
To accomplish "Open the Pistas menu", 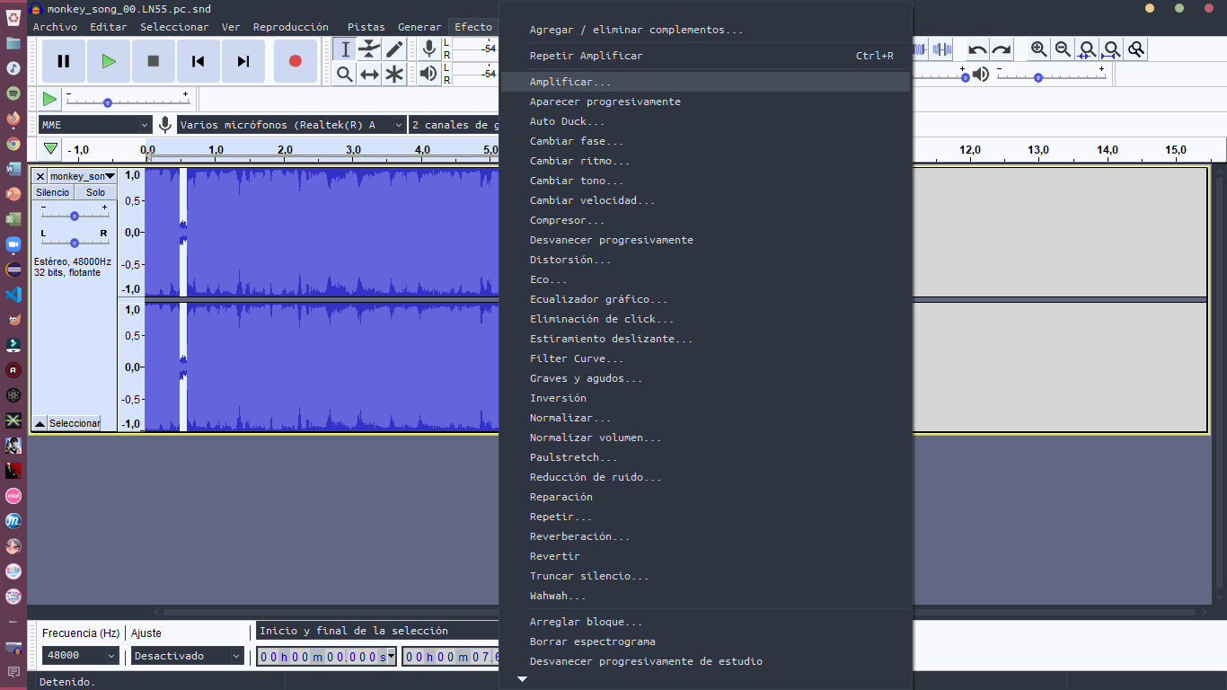I will 366,27.
